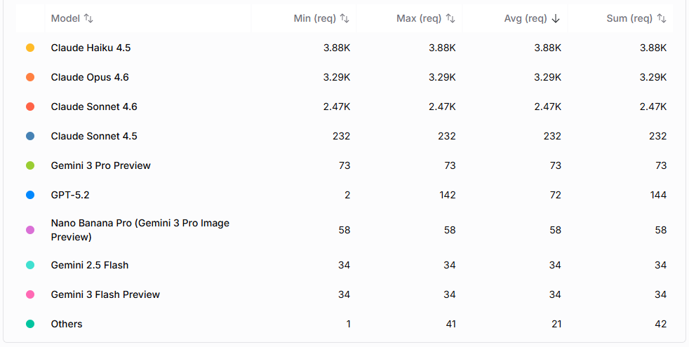Click the green dot next to Gemini 3 Pro Preview
Screen dimensions: 689x347
(30, 165)
